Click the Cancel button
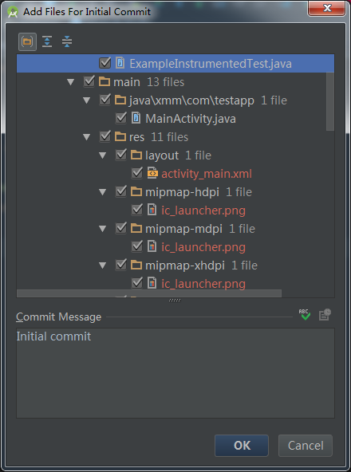This screenshot has width=351, height=472. tap(306, 446)
